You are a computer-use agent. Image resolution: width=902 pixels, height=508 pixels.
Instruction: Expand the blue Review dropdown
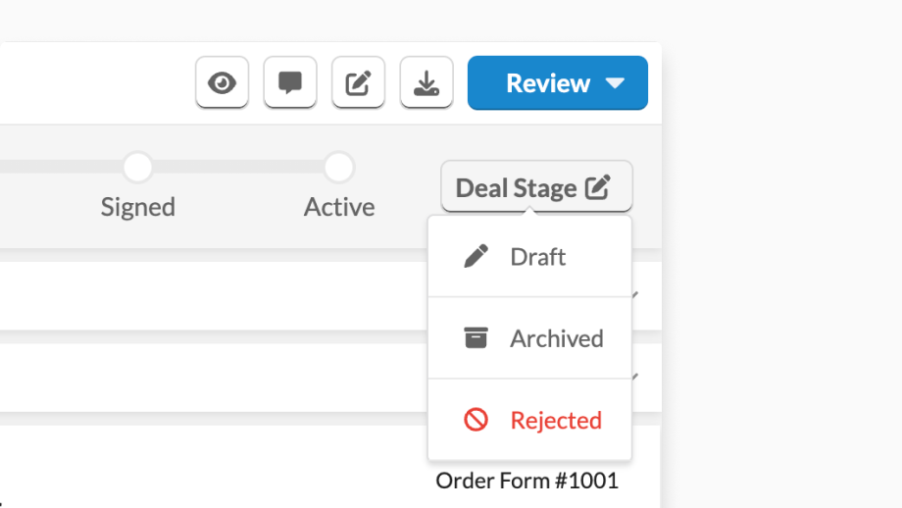pos(558,82)
